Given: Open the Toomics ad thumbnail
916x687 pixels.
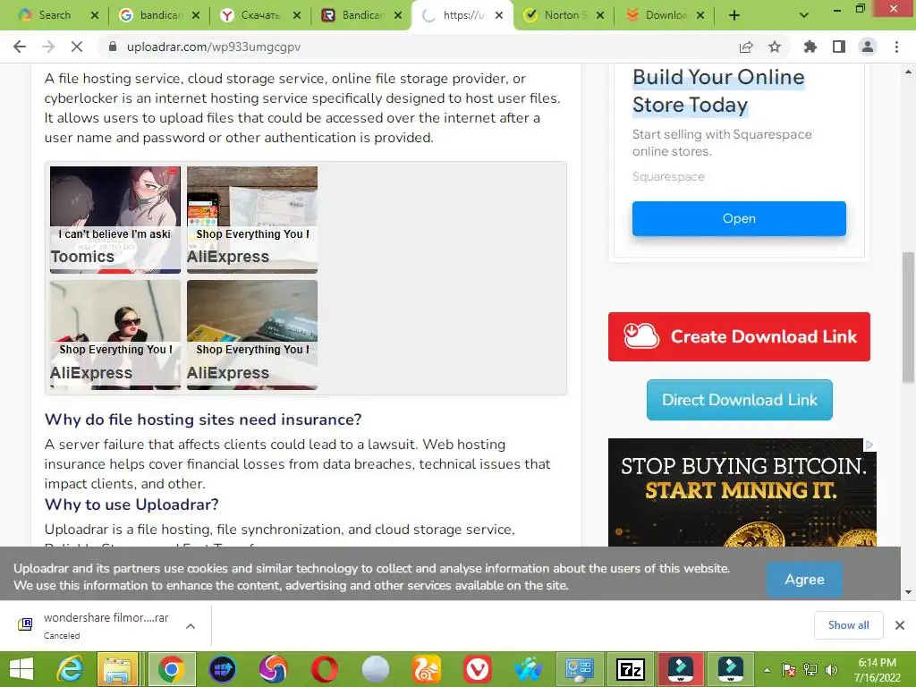Looking at the screenshot, I should (115, 220).
